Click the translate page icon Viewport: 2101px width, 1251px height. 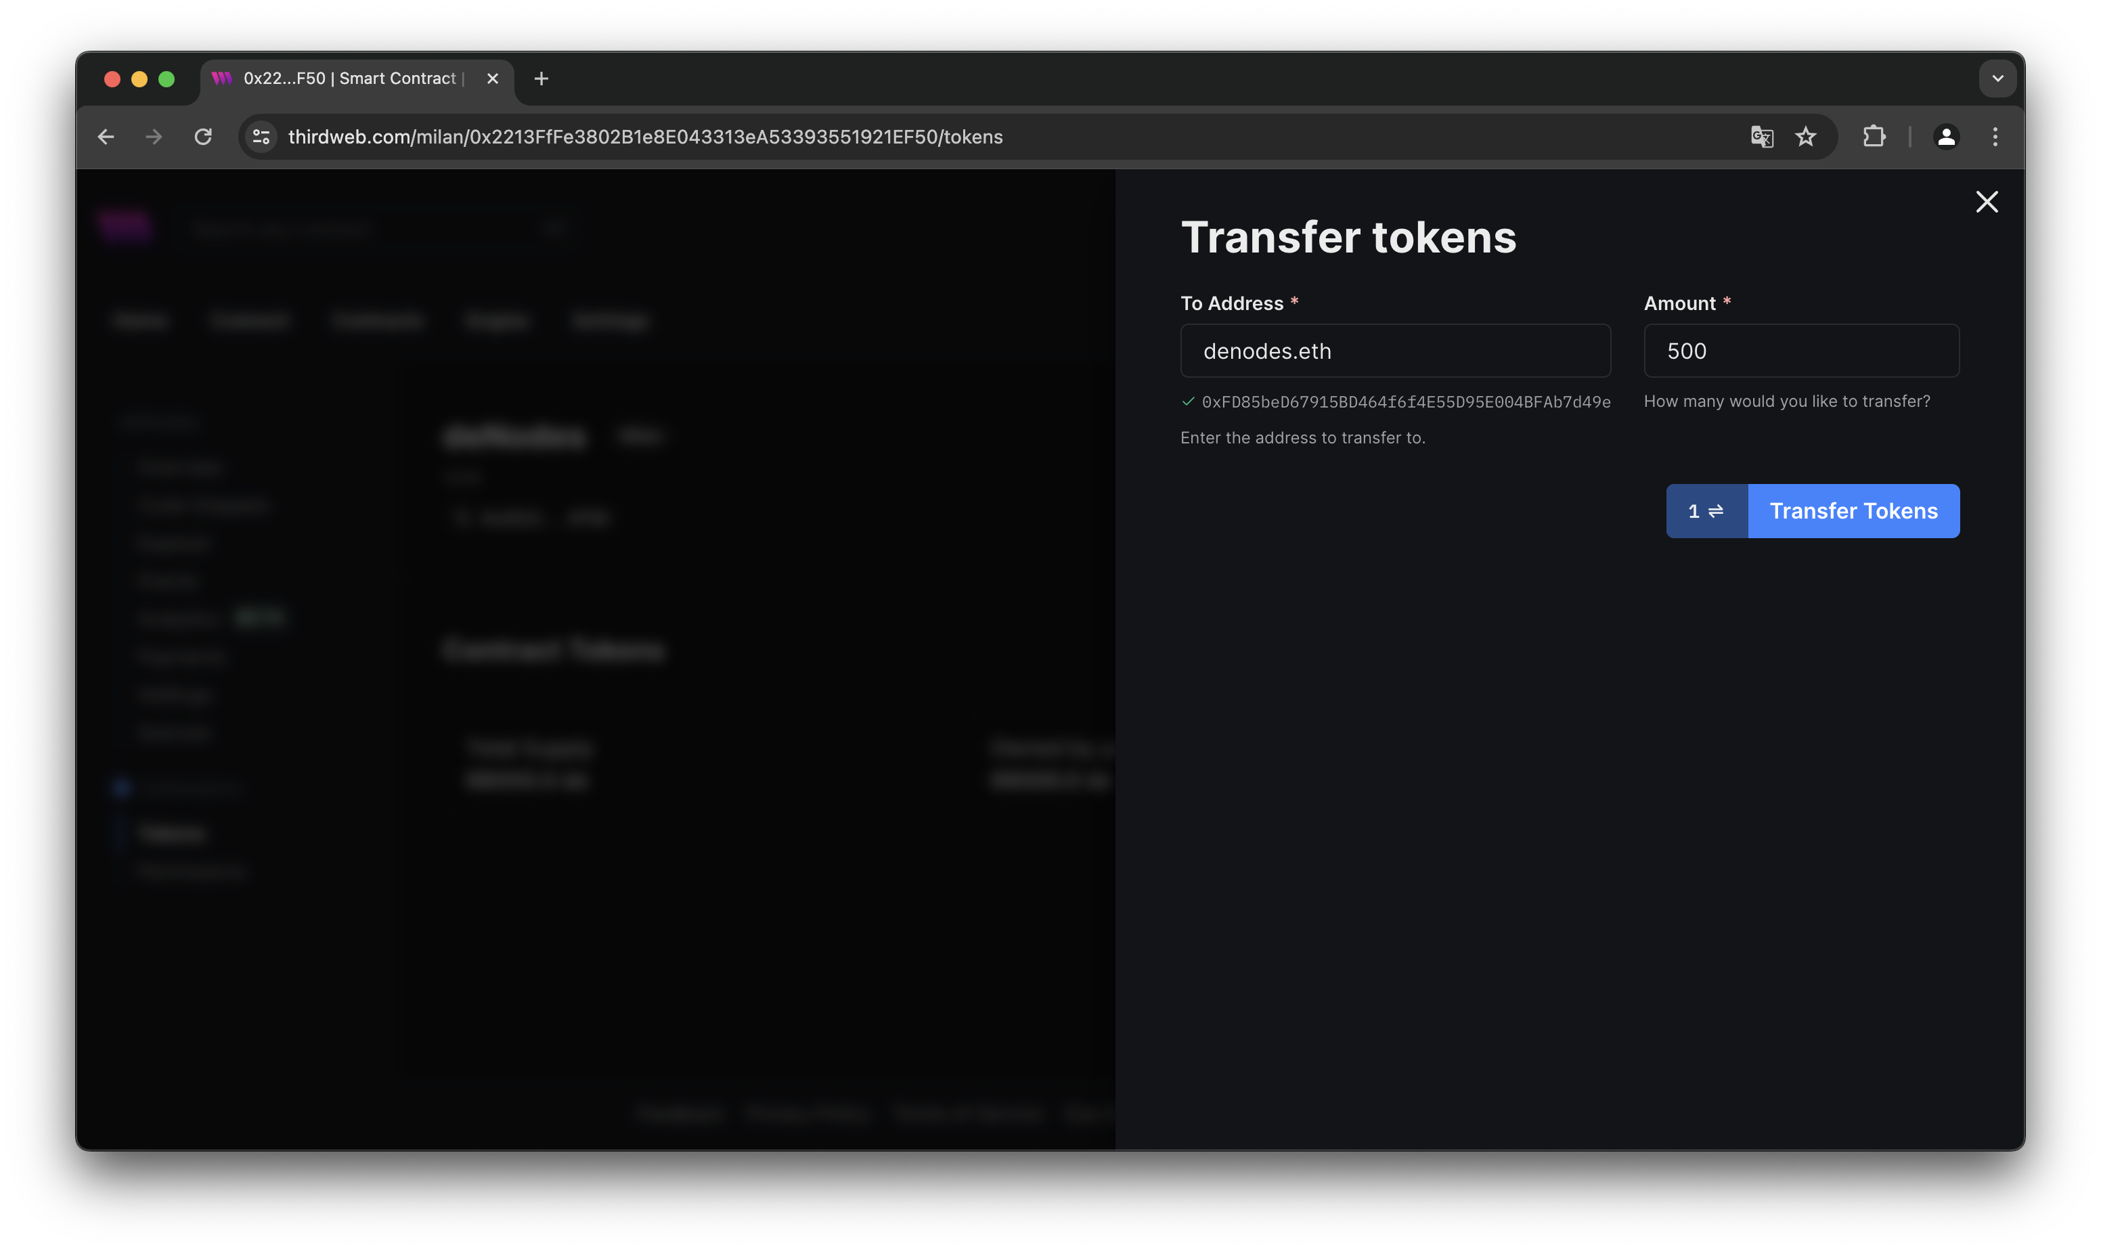coord(1761,137)
